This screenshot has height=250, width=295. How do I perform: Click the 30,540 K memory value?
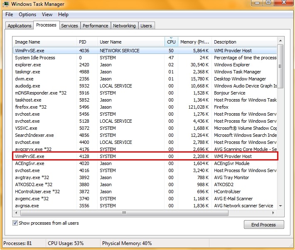click(199, 65)
